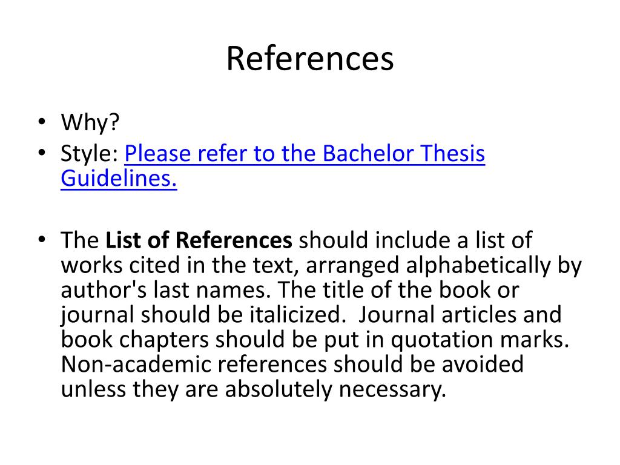Click the phrase "should be avoided"
Viewport: 620px width, 465px height.
point(429,364)
